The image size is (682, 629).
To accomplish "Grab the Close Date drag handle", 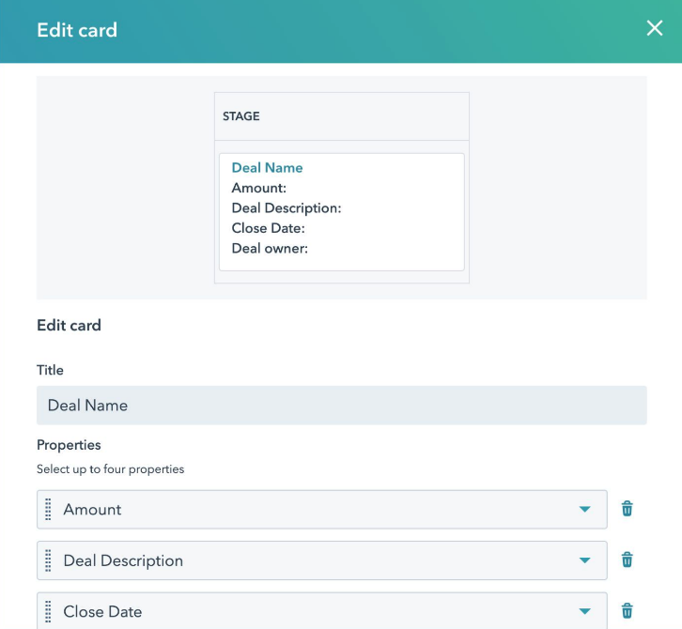I will 48,611.
